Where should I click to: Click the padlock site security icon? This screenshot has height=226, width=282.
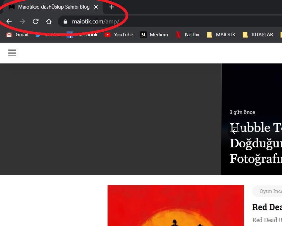(x=65, y=21)
